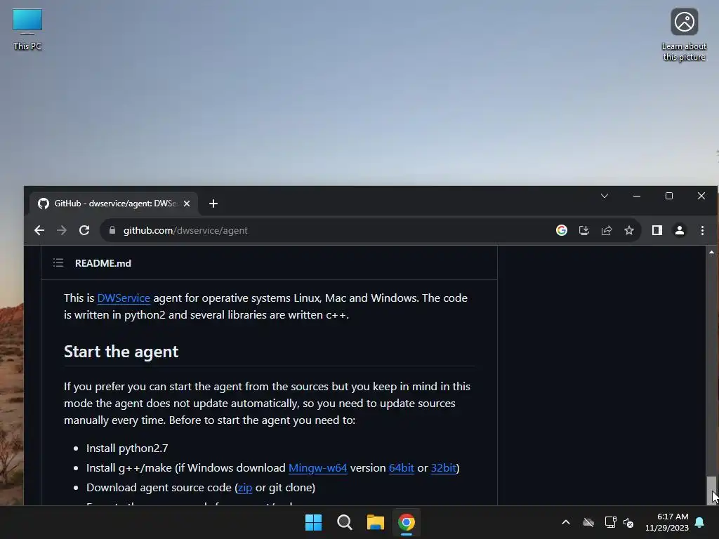Click the vertical scrollbar thumb
This screenshot has width=719, height=539.
711,489
